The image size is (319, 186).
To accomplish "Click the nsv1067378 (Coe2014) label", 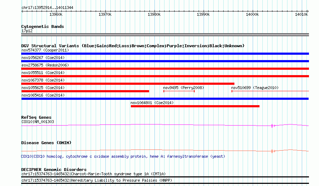I will pyautogui.click(x=43, y=80).
